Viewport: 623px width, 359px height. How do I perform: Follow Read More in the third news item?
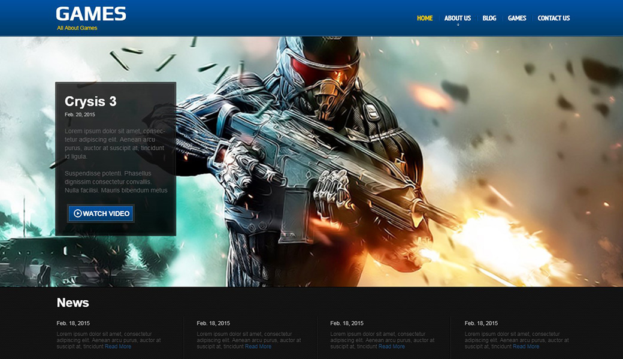pyautogui.click(x=392, y=346)
